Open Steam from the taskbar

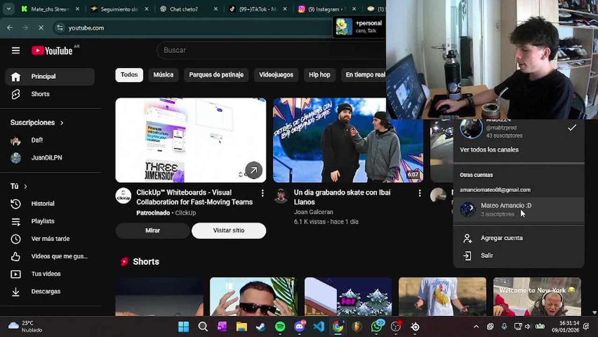(261, 327)
